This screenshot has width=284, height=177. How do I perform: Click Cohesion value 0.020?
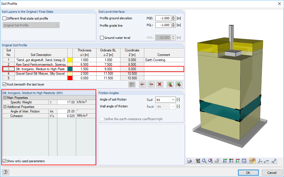tap(66, 116)
